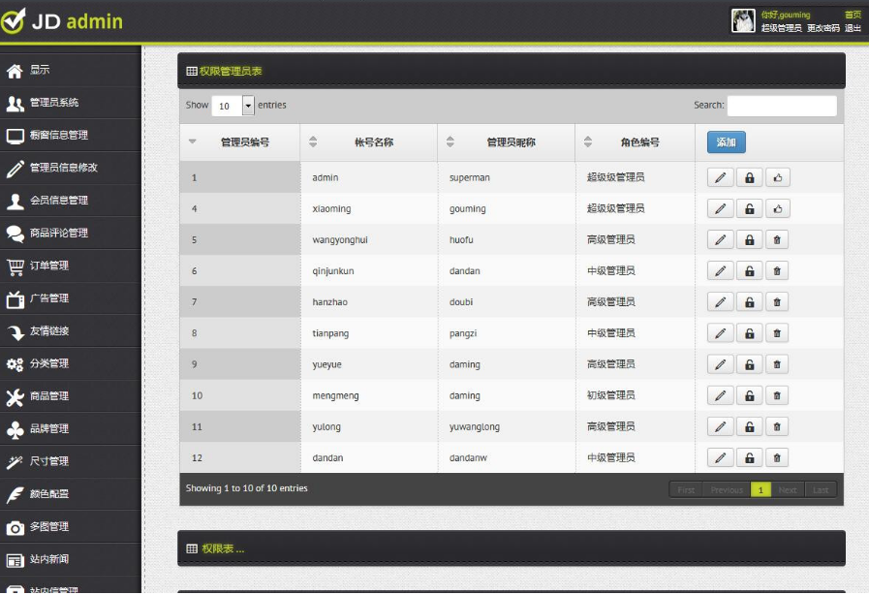Open 友情链接 in sidebar
The height and width of the screenshot is (595, 869).
71,331
